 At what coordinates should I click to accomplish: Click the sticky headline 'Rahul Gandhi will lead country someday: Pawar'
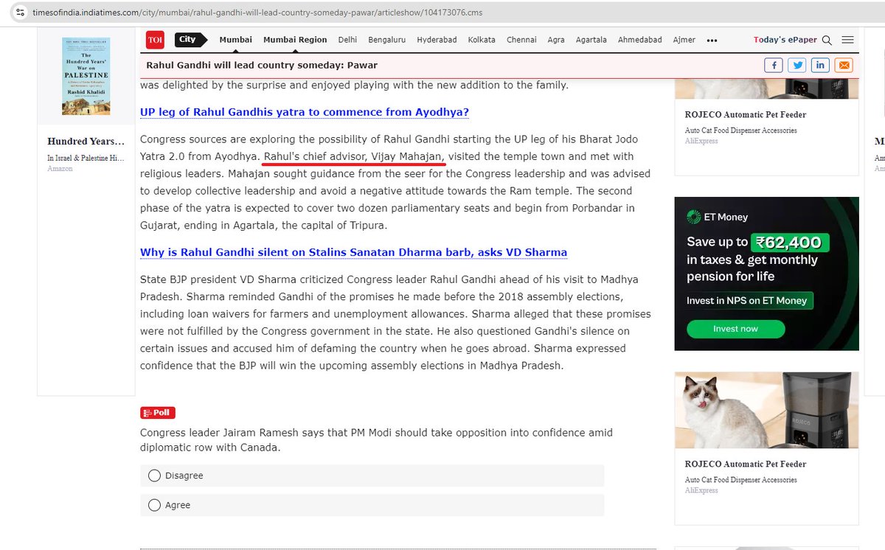pos(262,65)
